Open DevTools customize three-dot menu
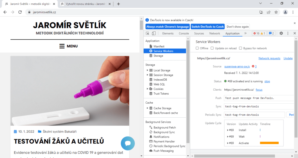The image size is (298, 158). pyautogui.click(x=288, y=33)
